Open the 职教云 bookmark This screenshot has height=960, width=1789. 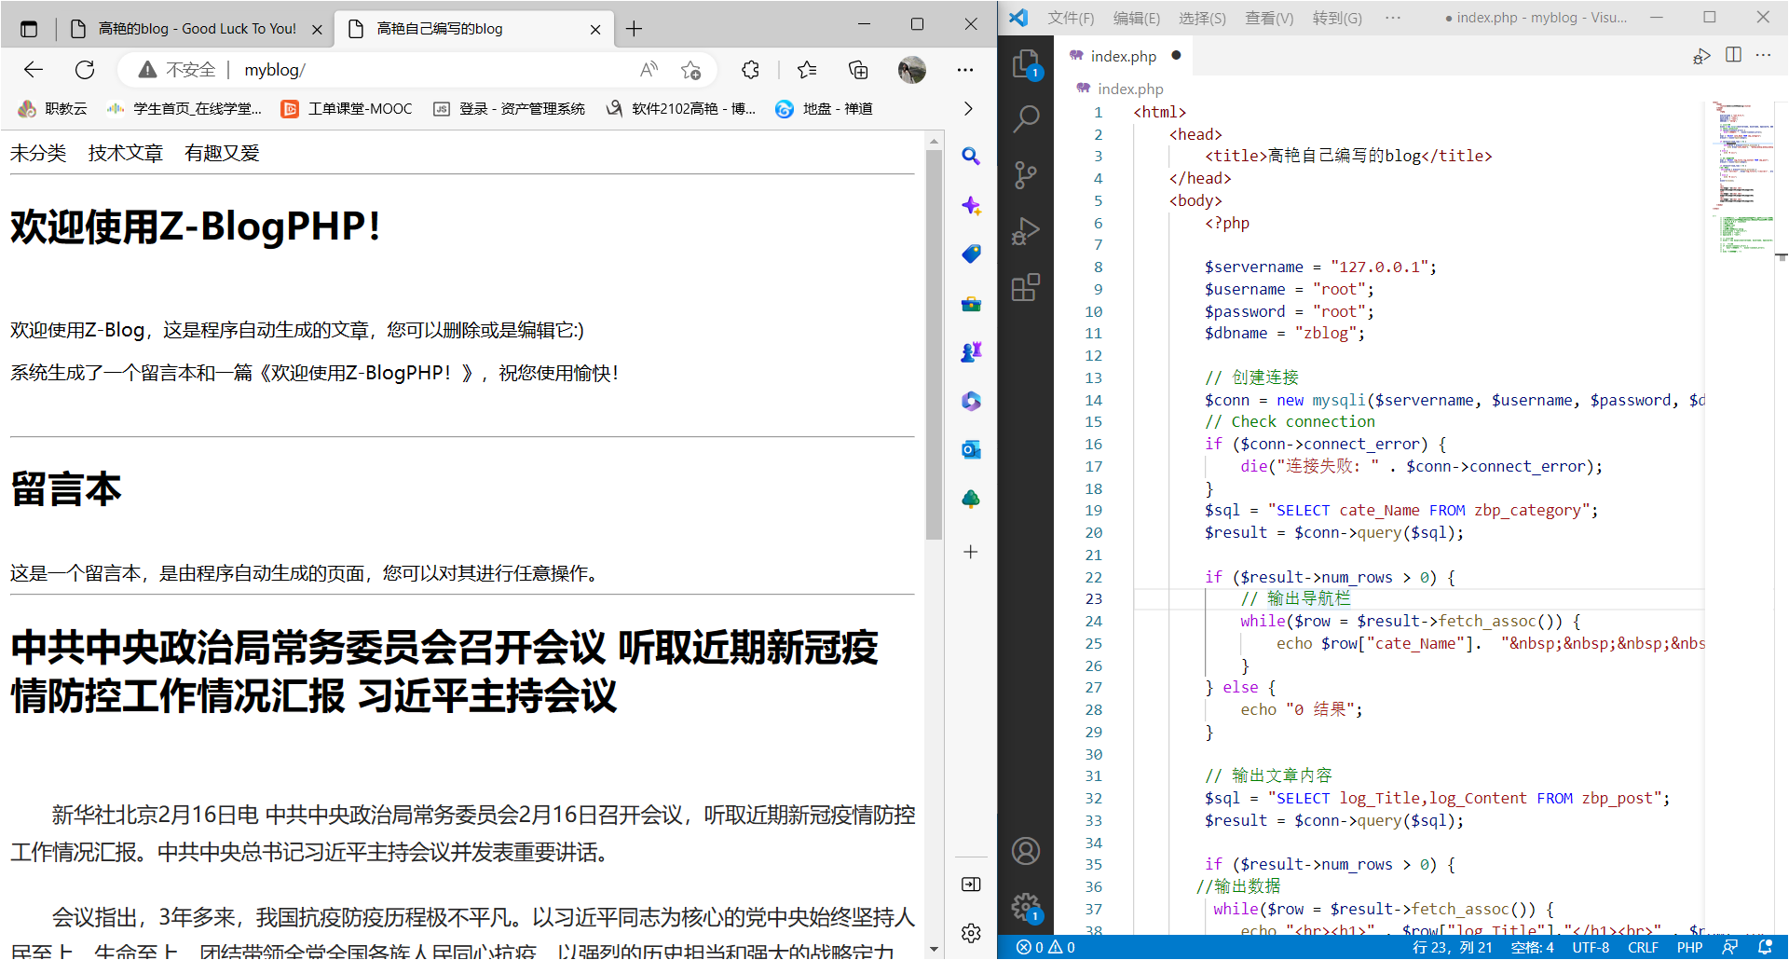click(53, 109)
